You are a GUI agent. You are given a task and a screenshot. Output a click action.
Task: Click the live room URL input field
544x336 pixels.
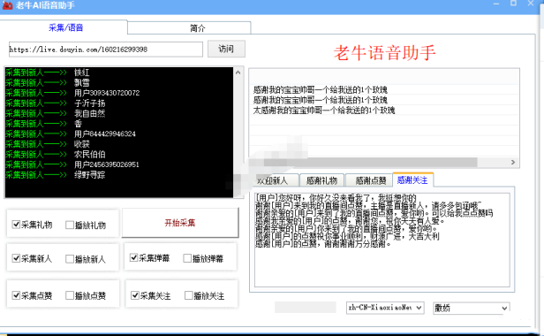tap(106, 50)
